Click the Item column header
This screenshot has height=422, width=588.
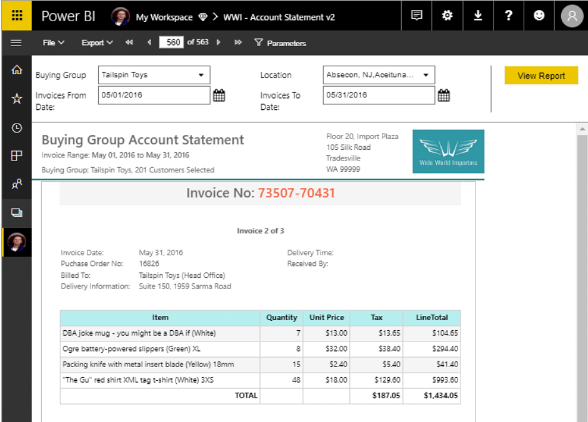pos(160,318)
